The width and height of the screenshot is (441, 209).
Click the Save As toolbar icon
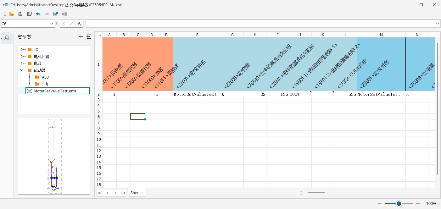(x=29, y=14)
